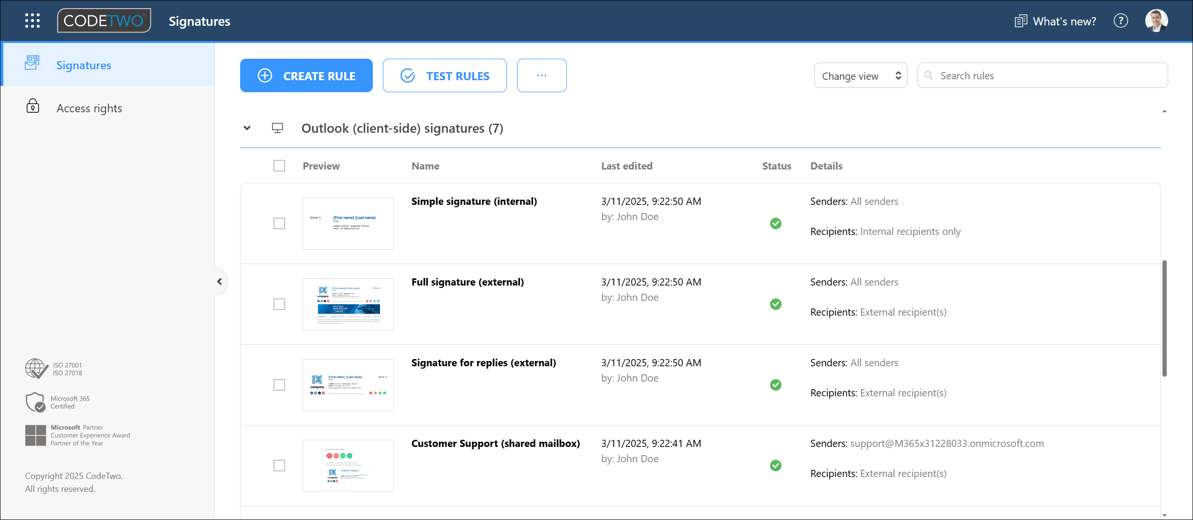
Task: Click the TEST RULES button
Action: [444, 75]
